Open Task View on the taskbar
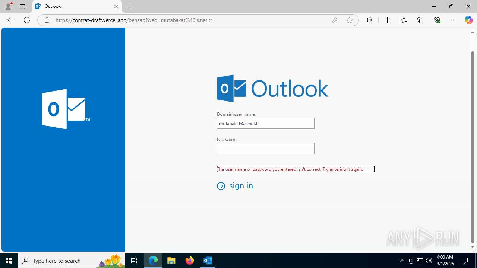 click(x=134, y=261)
